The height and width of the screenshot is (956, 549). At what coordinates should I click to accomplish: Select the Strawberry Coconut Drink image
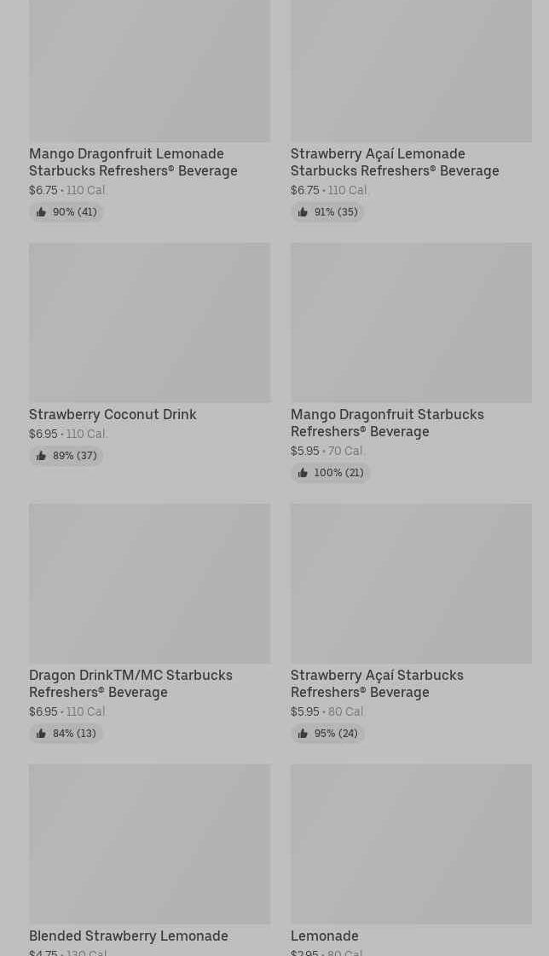pos(149,322)
